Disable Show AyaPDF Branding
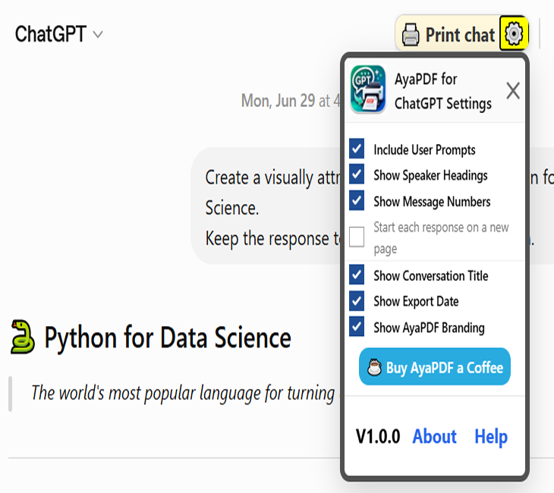 coord(357,326)
